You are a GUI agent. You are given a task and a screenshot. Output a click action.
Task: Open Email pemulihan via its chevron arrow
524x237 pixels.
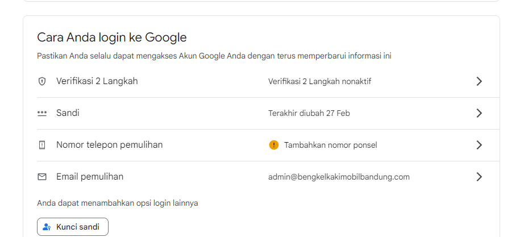click(x=479, y=177)
